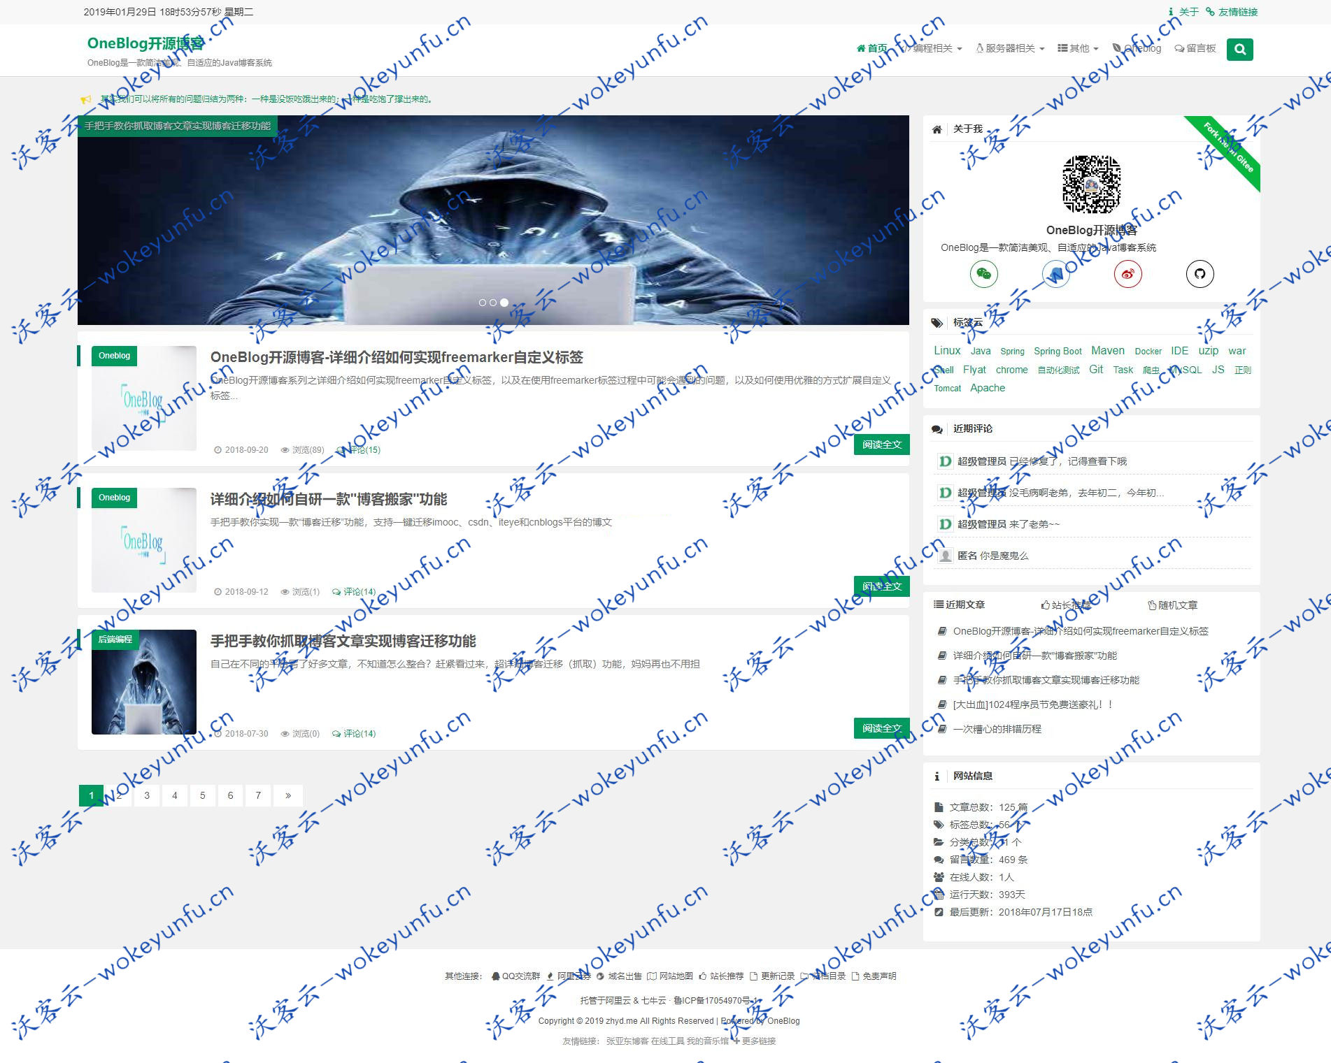Go to pagination page 4

[x=175, y=795]
